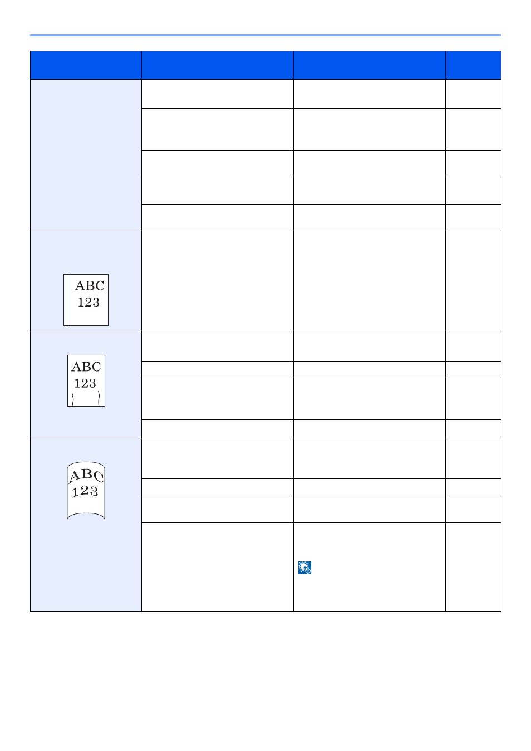The height and width of the screenshot is (751, 531).
Task: Click inside the table cell containing the note icon
Action: coord(370,567)
